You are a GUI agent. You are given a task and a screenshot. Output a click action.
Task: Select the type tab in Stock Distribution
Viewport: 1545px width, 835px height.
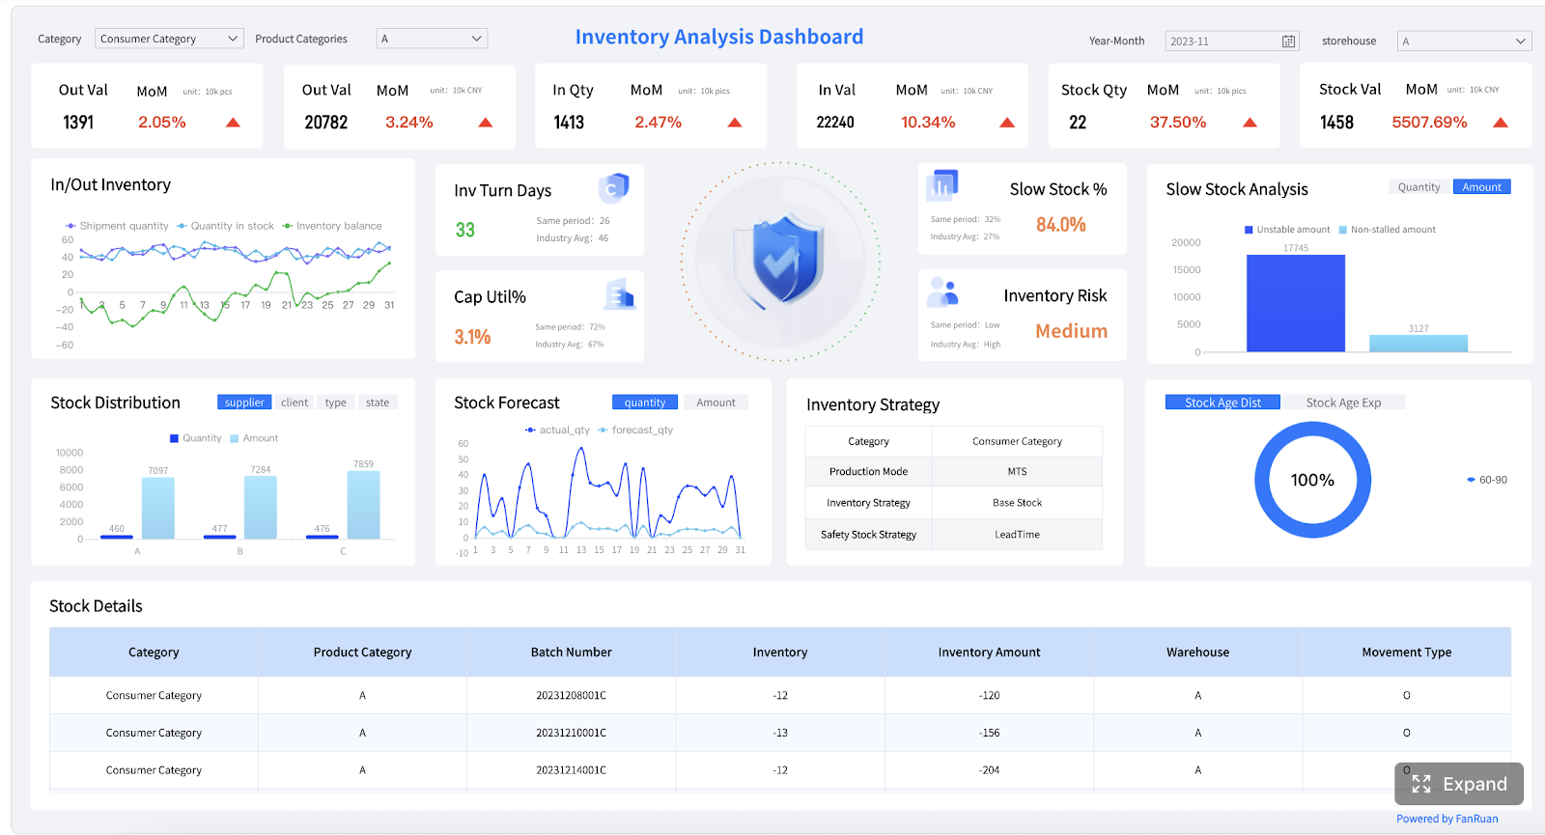[335, 403]
